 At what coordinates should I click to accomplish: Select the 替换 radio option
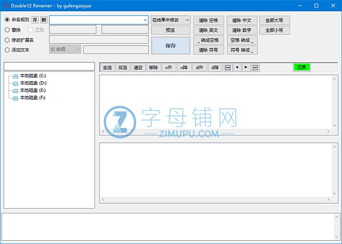(7, 30)
